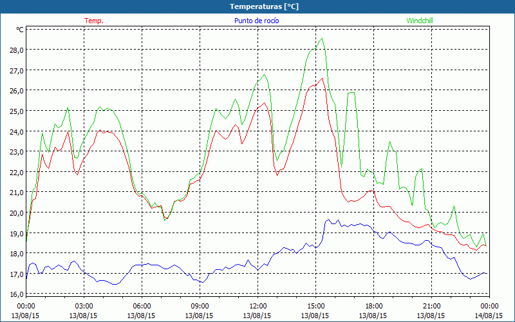Click the 27,0 y-axis value
This screenshot has width=515, height=322.
pos(17,71)
